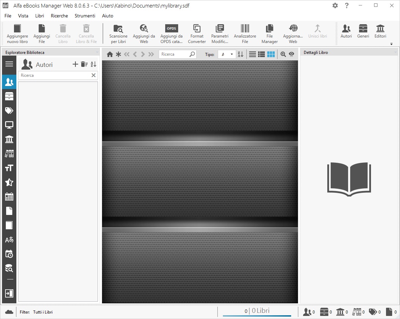Toggle sort order in book toolbar
The width and height of the screenshot is (400, 319).
(x=240, y=54)
